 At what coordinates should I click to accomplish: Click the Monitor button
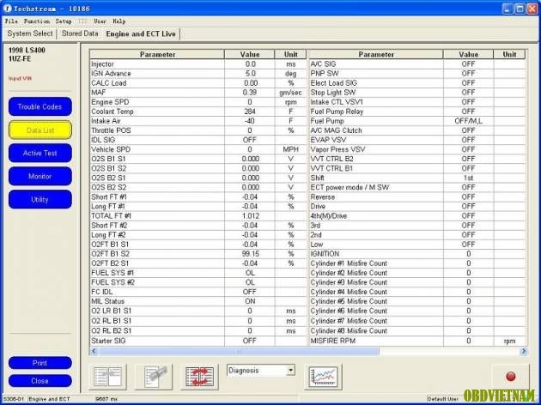(40, 176)
